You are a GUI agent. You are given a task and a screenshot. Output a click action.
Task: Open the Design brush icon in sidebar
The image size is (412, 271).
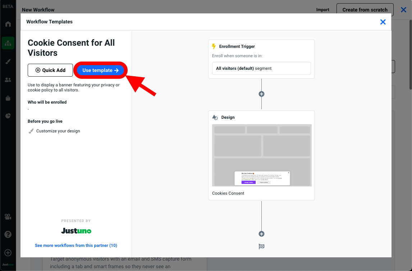tap(8, 62)
